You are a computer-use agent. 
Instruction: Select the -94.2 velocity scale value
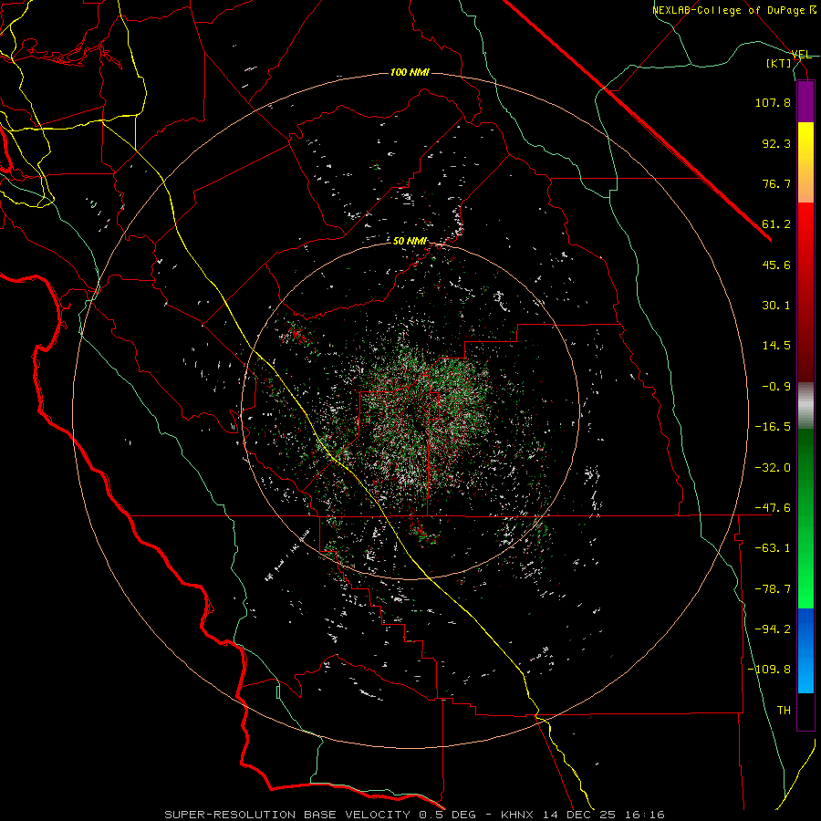point(773,629)
